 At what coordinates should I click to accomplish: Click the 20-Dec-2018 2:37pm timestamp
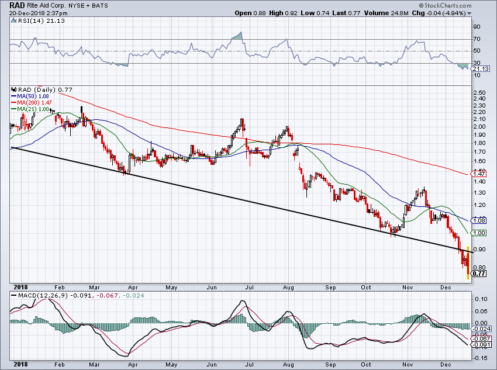(x=39, y=13)
